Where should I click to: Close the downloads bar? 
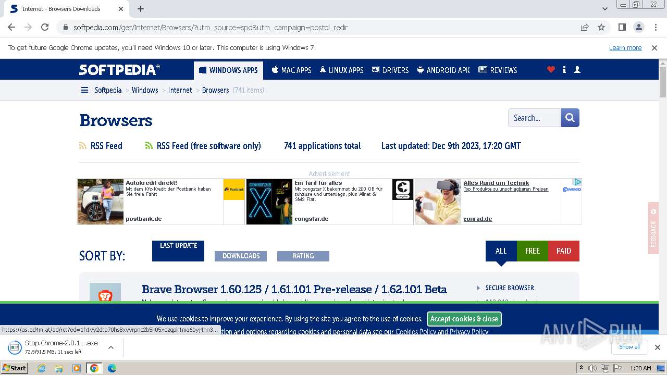[657, 347]
